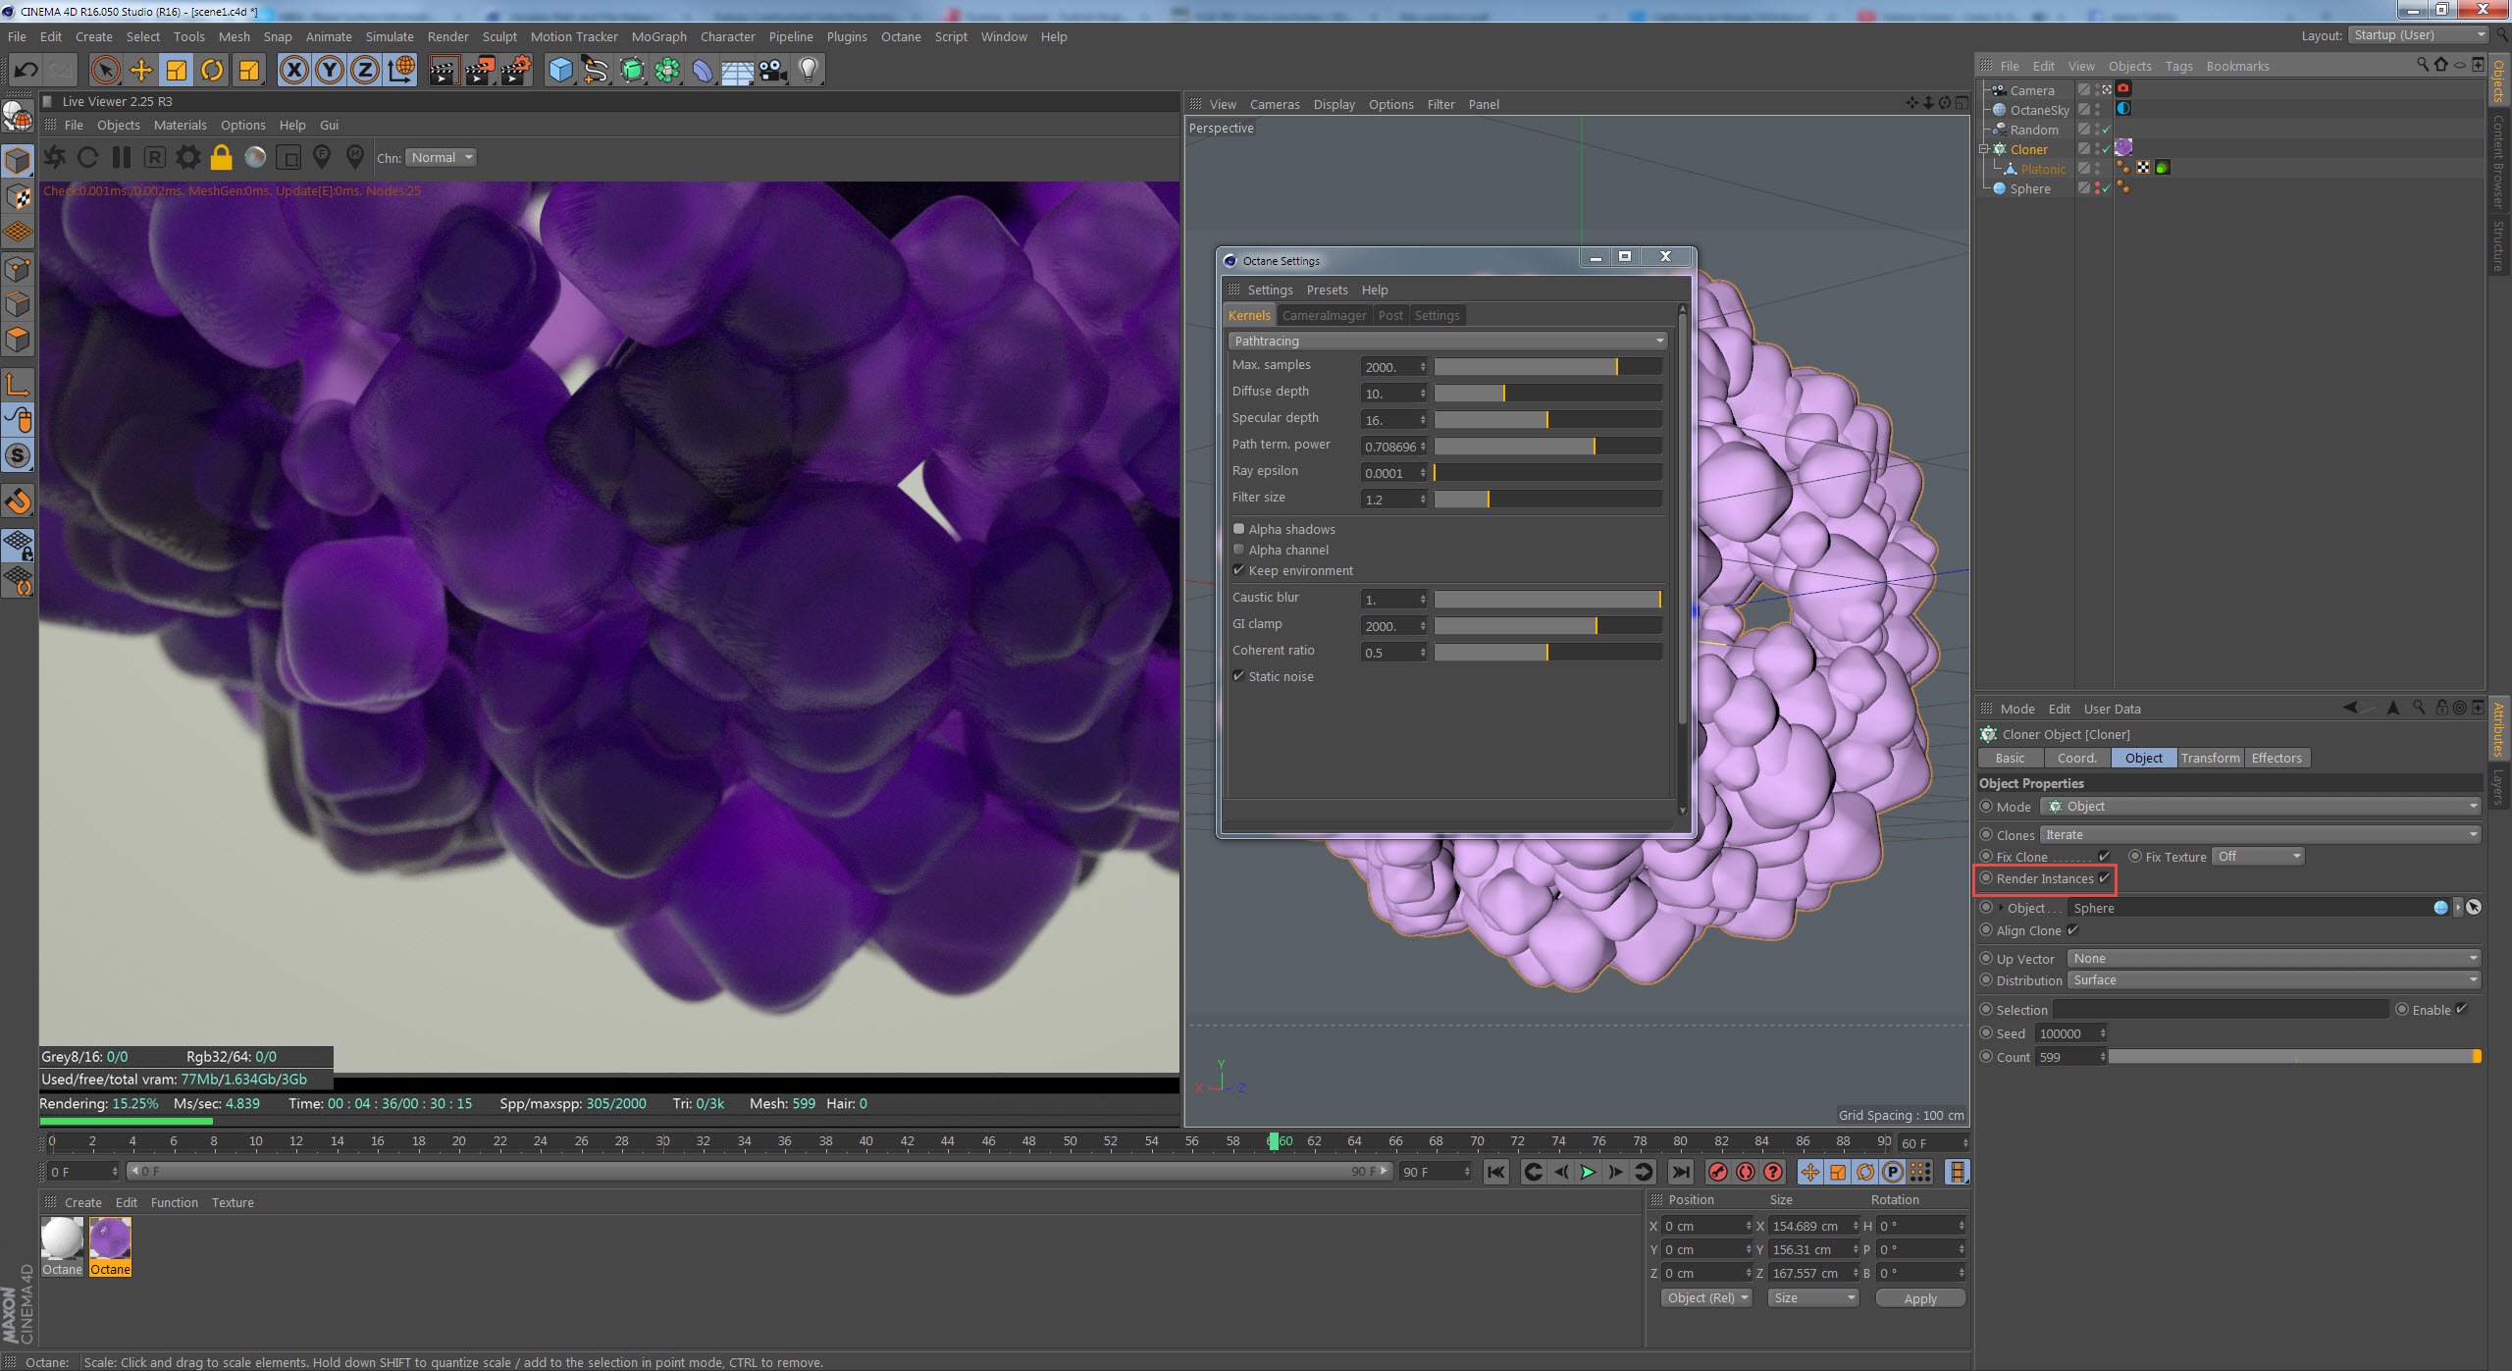The height and width of the screenshot is (1371, 2512).
Task: Click the light bulb icon
Action: (x=808, y=70)
